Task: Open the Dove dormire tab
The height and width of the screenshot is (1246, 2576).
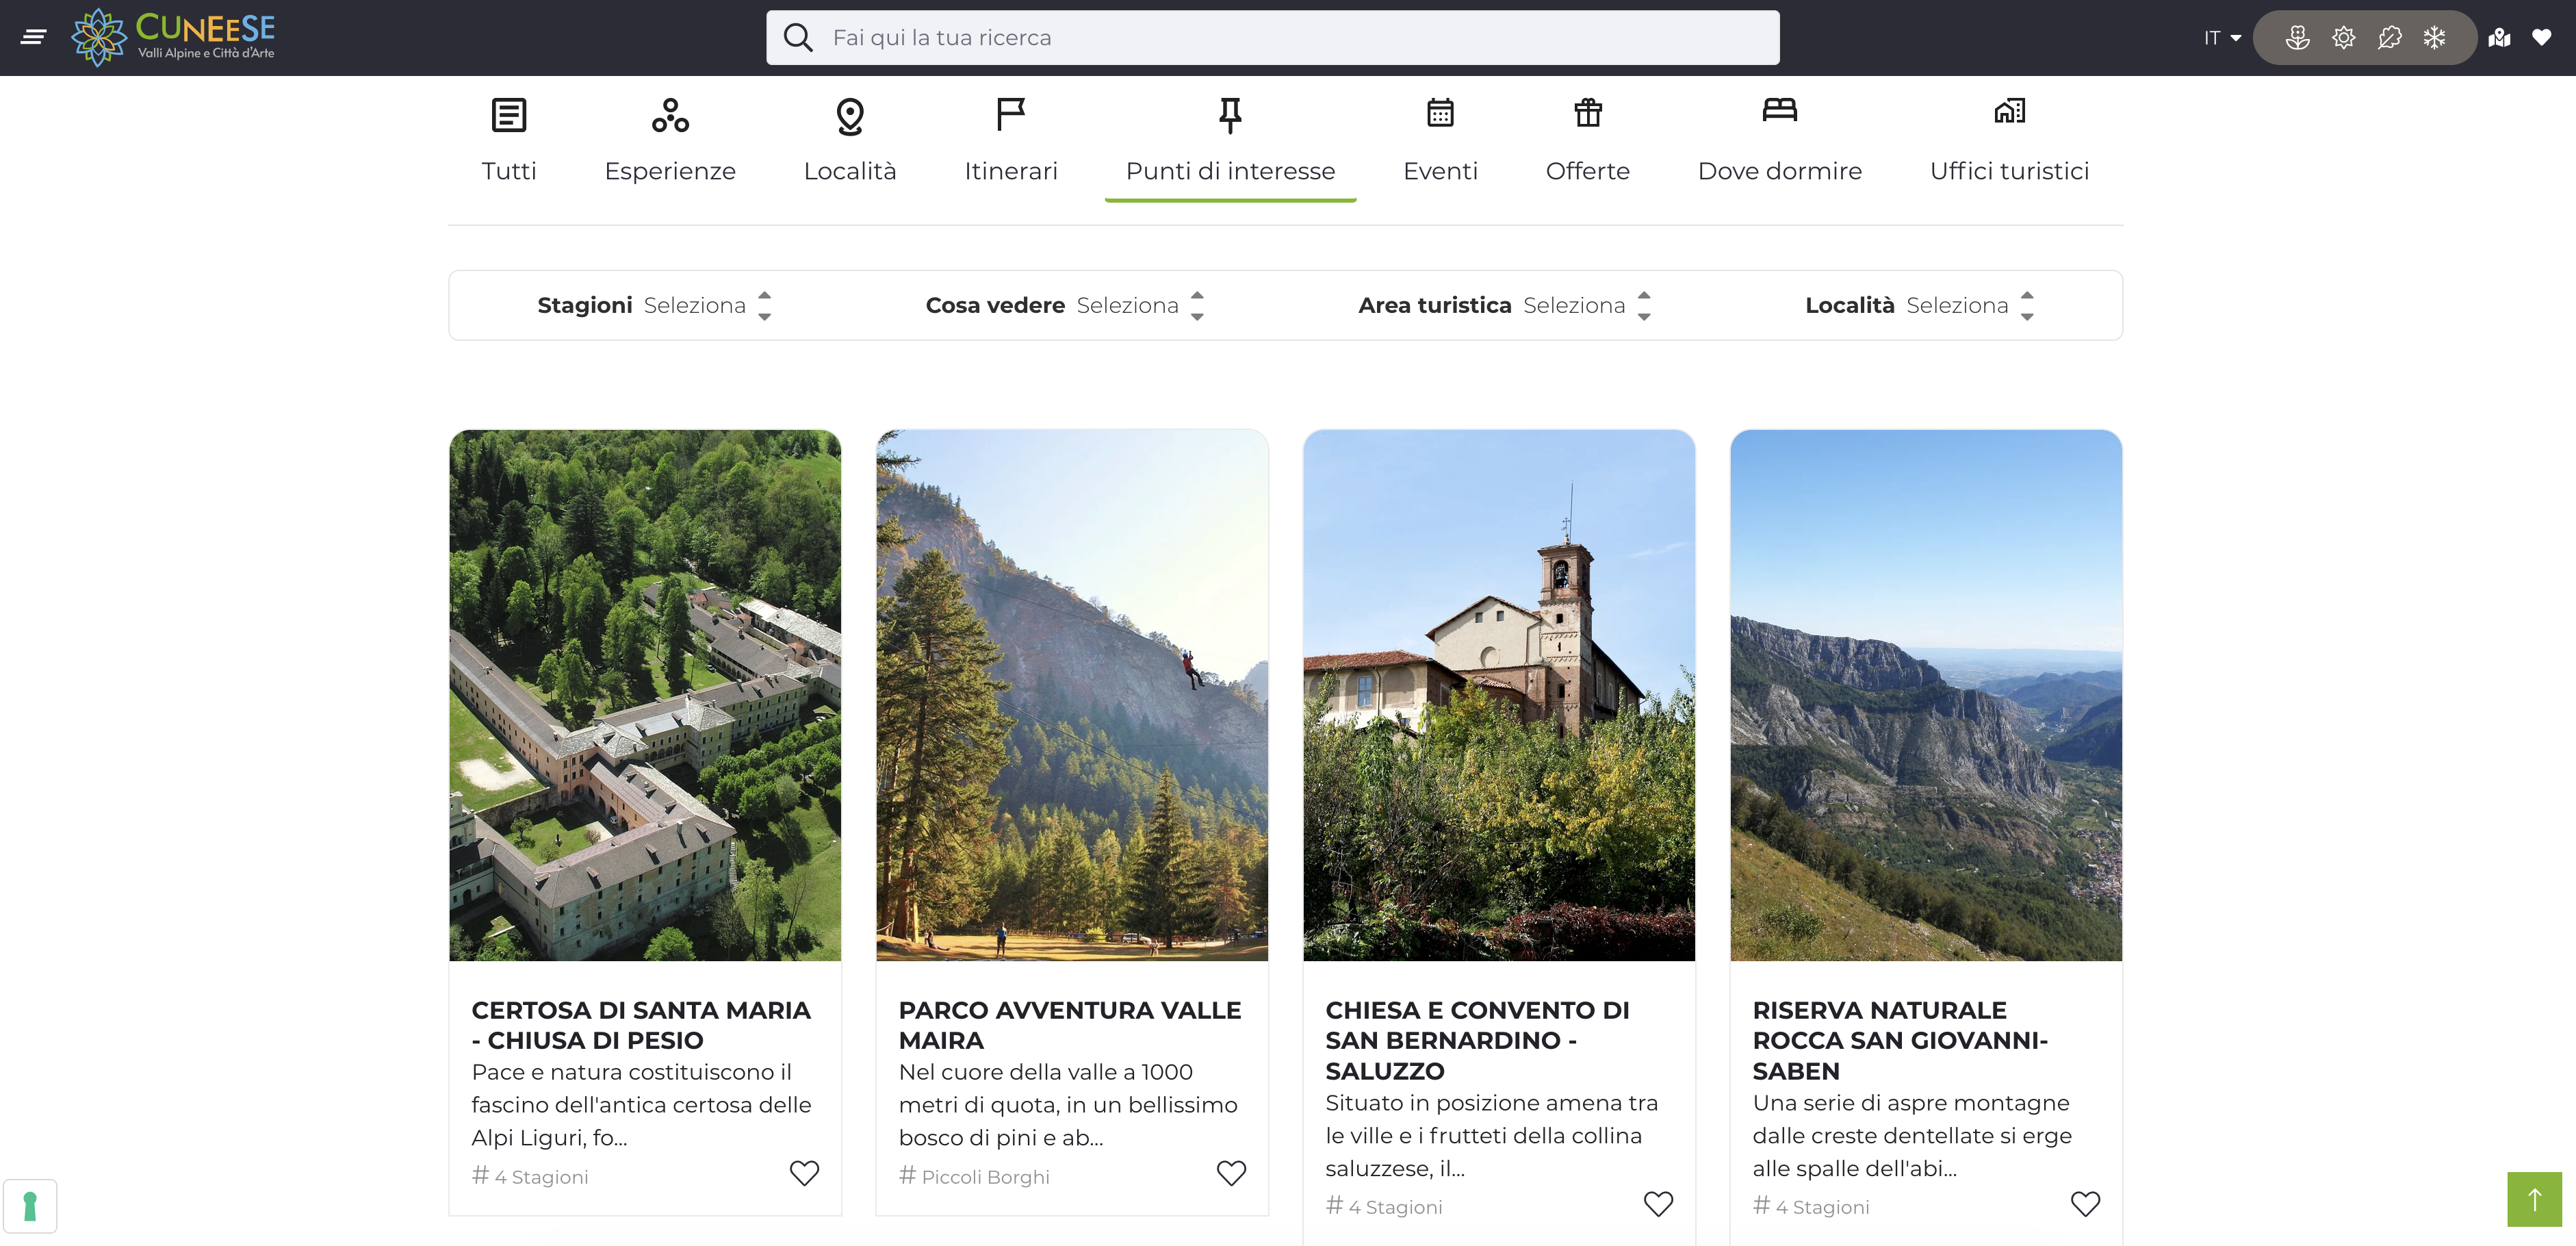Action: tap(1780, 142)
